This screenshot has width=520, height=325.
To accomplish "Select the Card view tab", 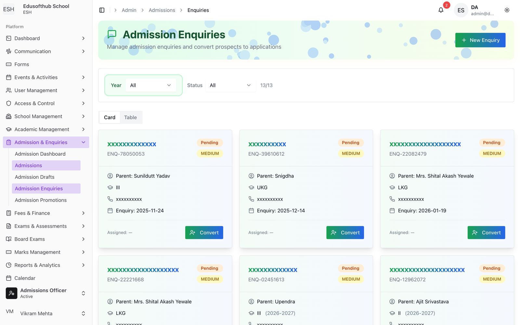I will [110, 117].
